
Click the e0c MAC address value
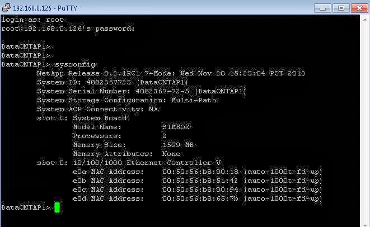[200, 190]
